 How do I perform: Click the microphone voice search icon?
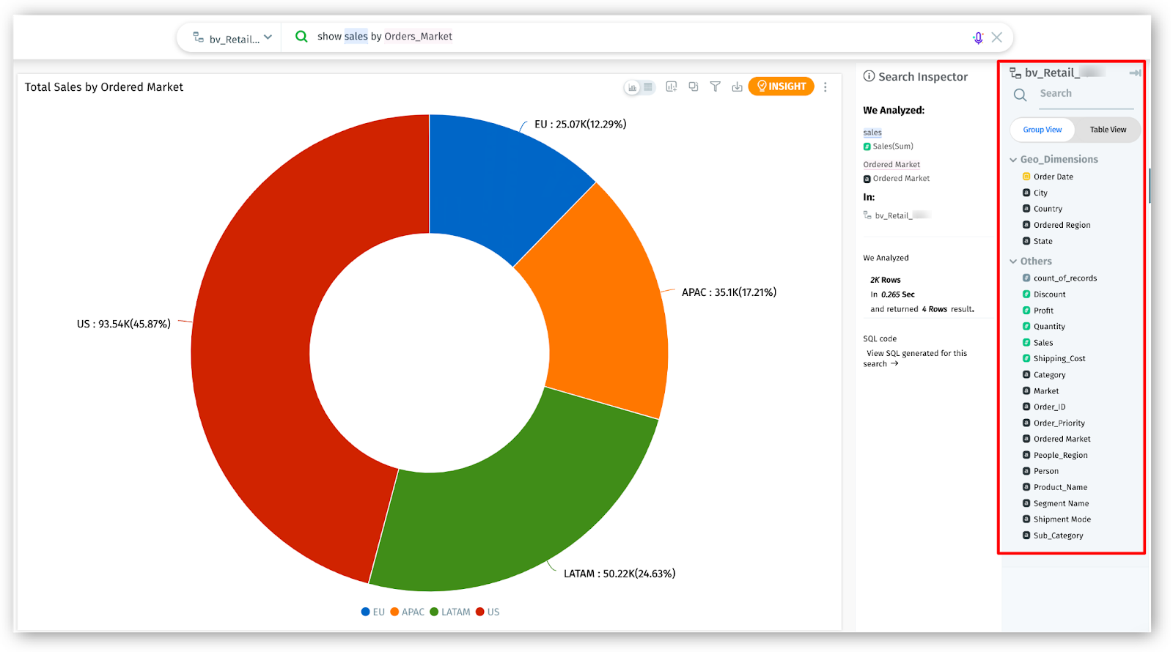point(978,37)
